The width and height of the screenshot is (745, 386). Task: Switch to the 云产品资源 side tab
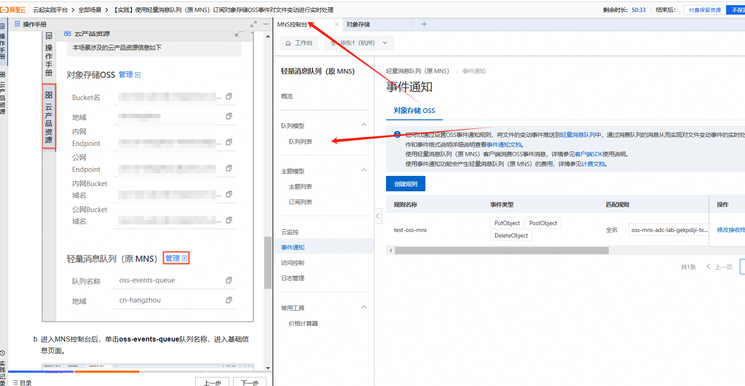[3, 93]
